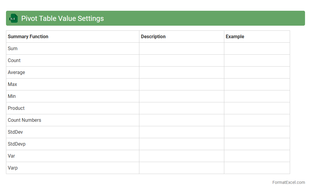Select the Example column header

[235, 36]
